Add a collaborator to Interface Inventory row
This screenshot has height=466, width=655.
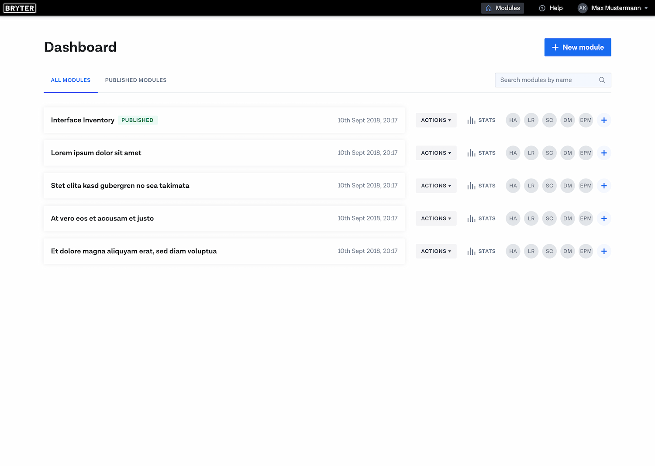coord(604,120)
